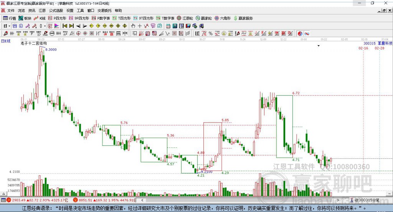The width and height of the screenshot is (393, 212).
Task: Open the P四方形 tool
Action: 57,18
